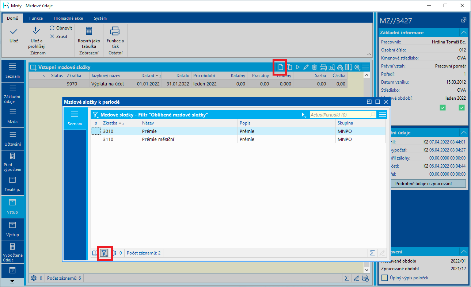471x287 pixels.
Task: Open Seznam in the main left sidebar
Action: pos(12,71)
